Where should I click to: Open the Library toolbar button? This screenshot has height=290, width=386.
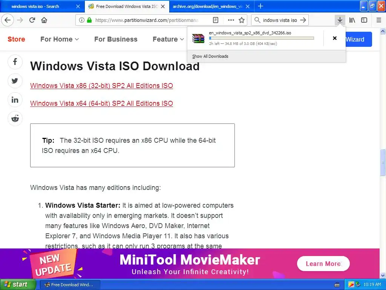click(352, 20)
